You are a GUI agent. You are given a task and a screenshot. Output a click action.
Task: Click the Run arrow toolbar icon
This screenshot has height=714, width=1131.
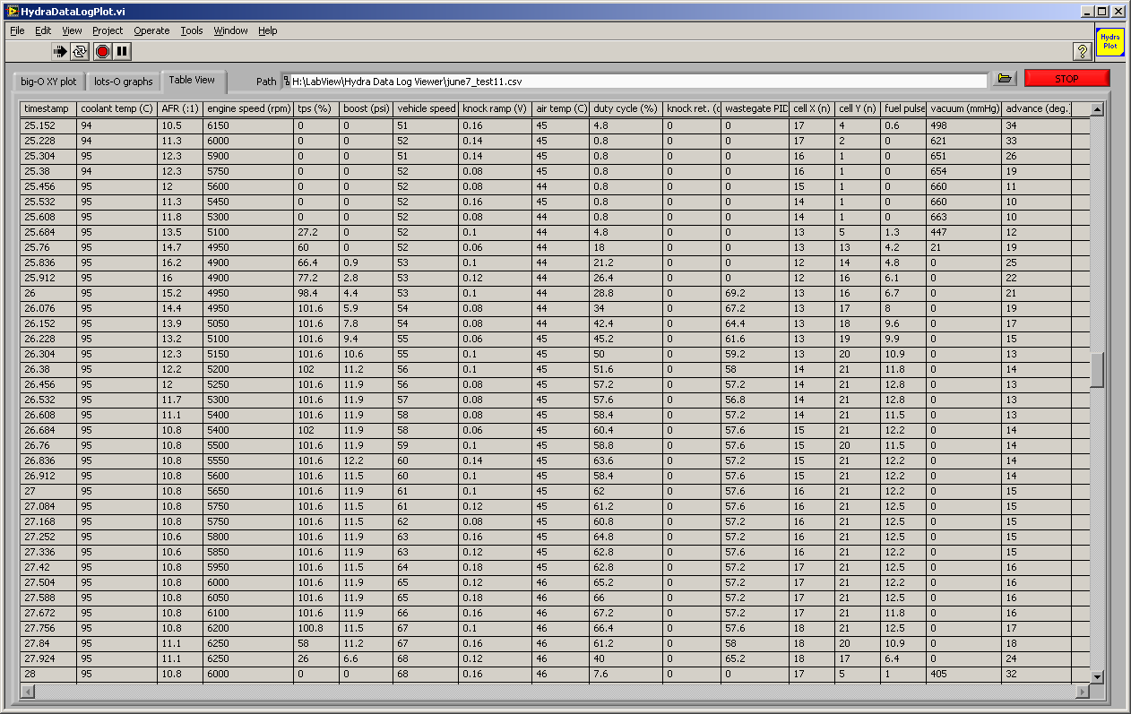tap(60, 51)
